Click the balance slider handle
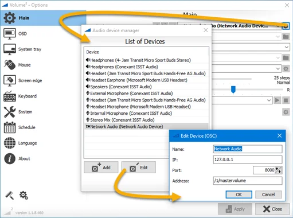The height and width of the screenshot is (218, 293). (233, 89)
